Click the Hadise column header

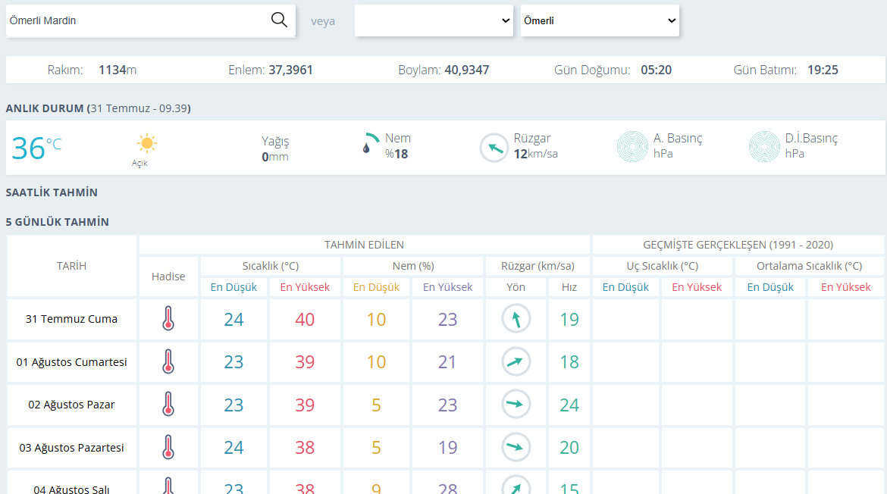[x=168, y=277]
